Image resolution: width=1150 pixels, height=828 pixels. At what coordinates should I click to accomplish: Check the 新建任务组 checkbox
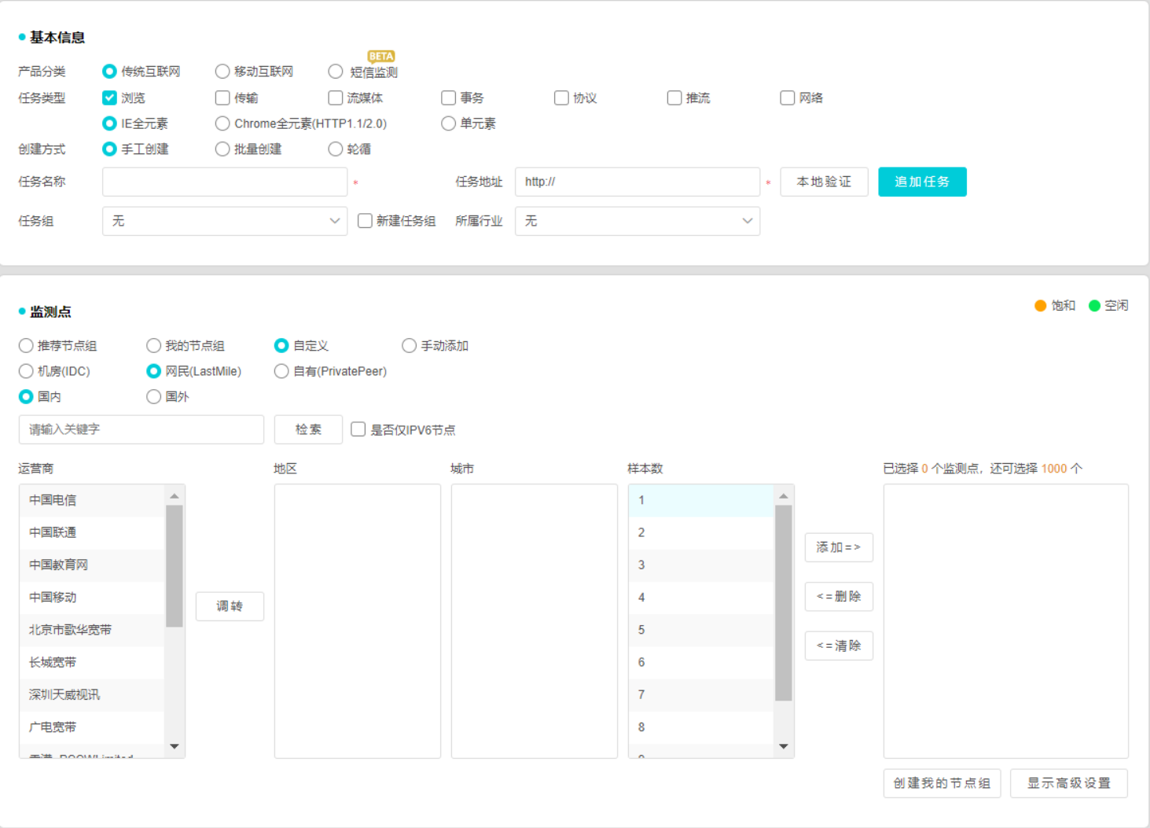365,221
